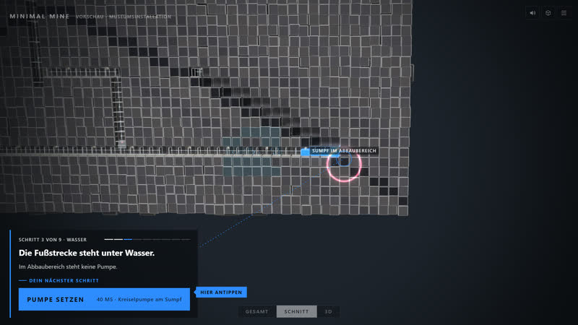Image resolution: width=578 pixels, height=325 pixels.
Task: Click the VORSCHAU · MUSEUMSINSTALLATION subtitle
Action: [x=124, y=17]
